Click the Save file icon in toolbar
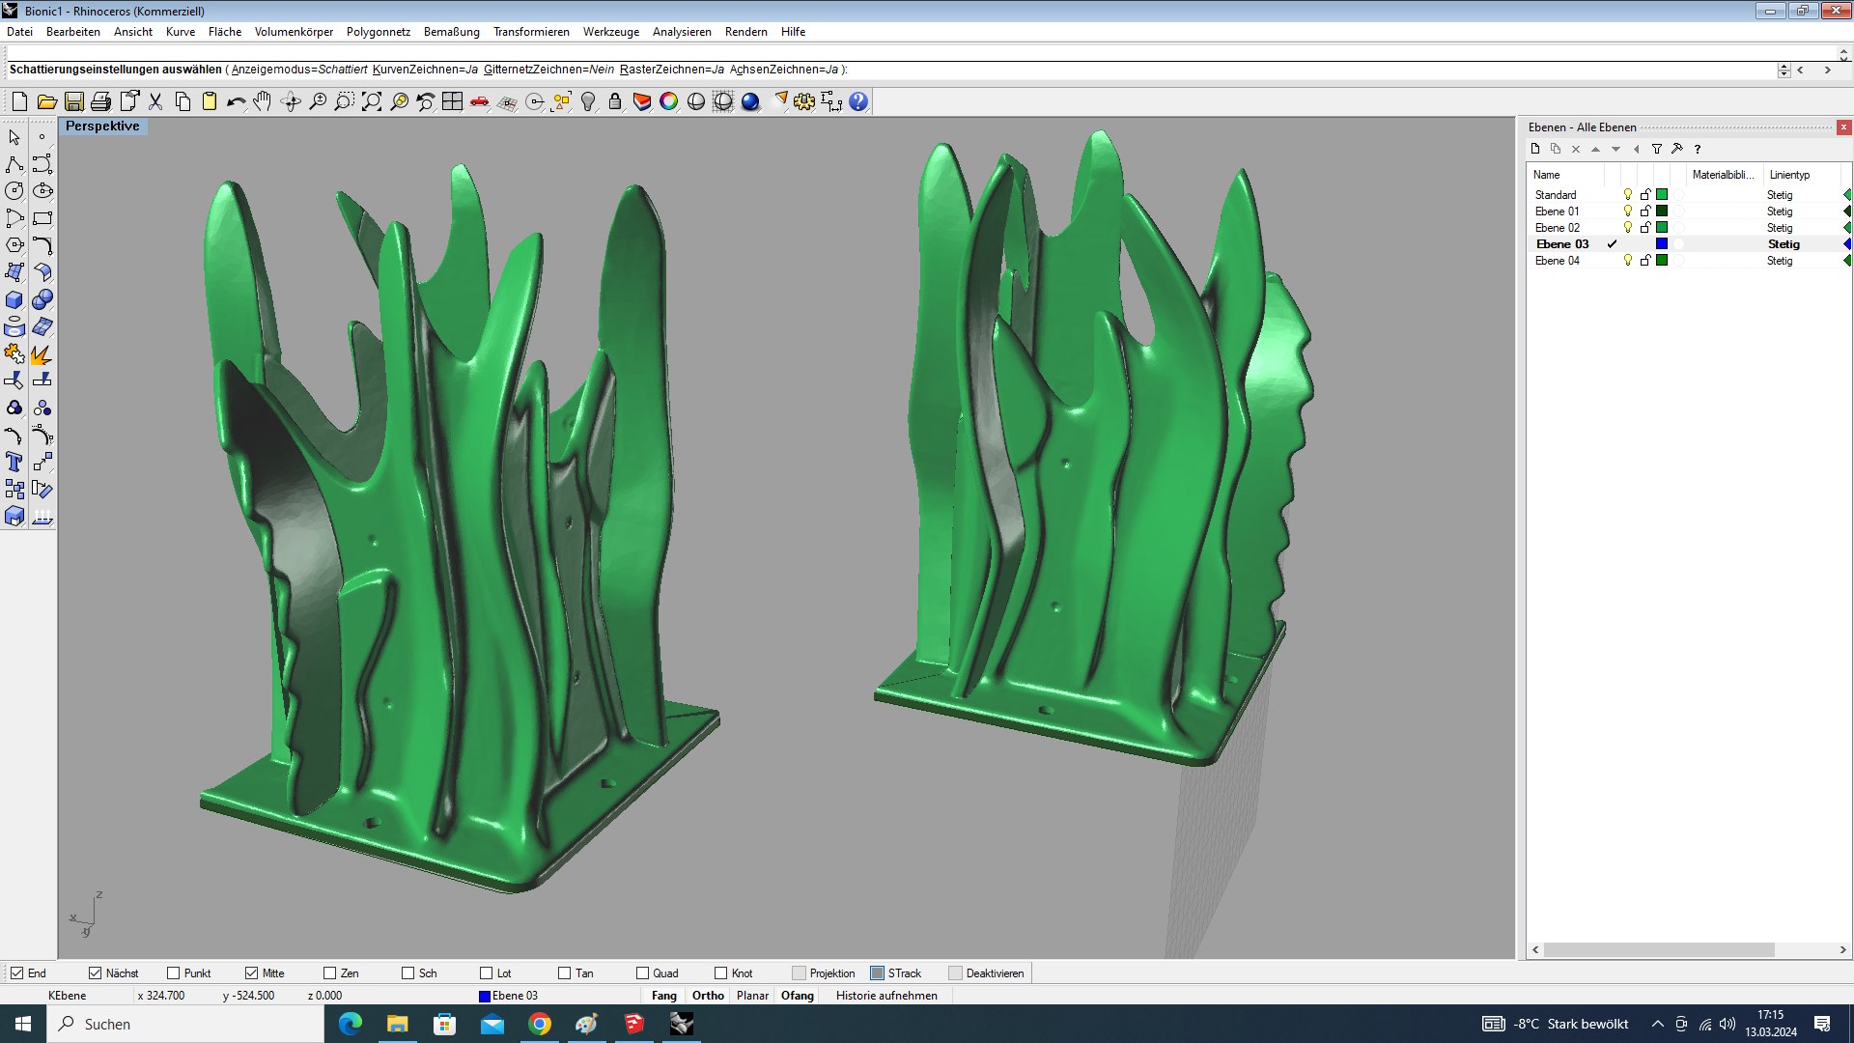This screenshot has width=1854, height=1043. tap(73, 101)
